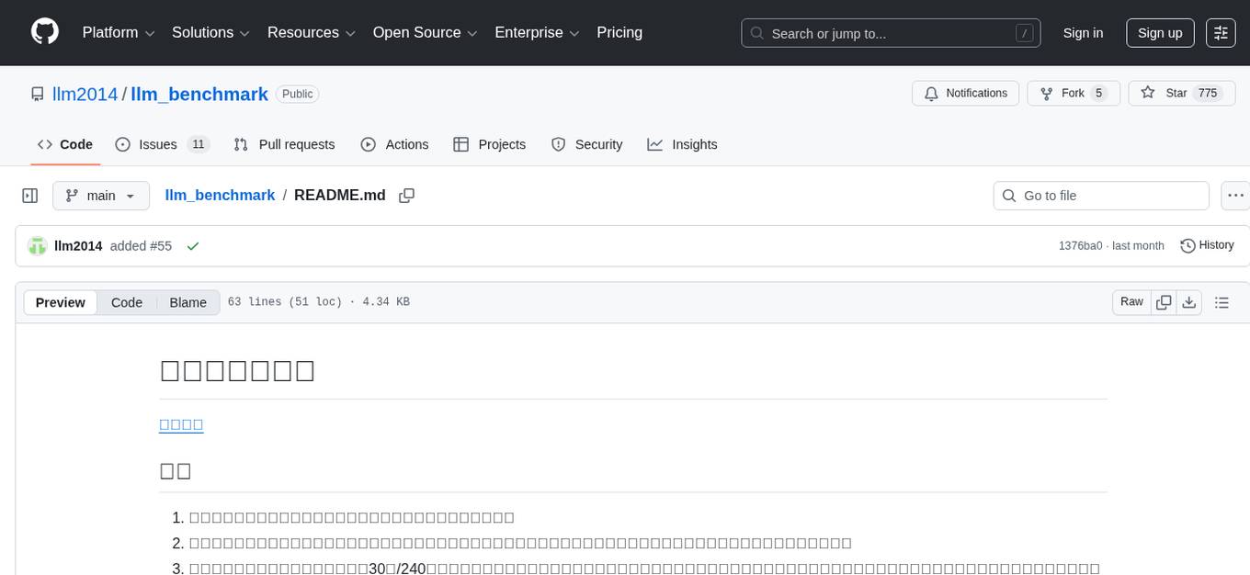Check the green commit status check
This screenshot has height=575, width=1250.
[193, 246]
